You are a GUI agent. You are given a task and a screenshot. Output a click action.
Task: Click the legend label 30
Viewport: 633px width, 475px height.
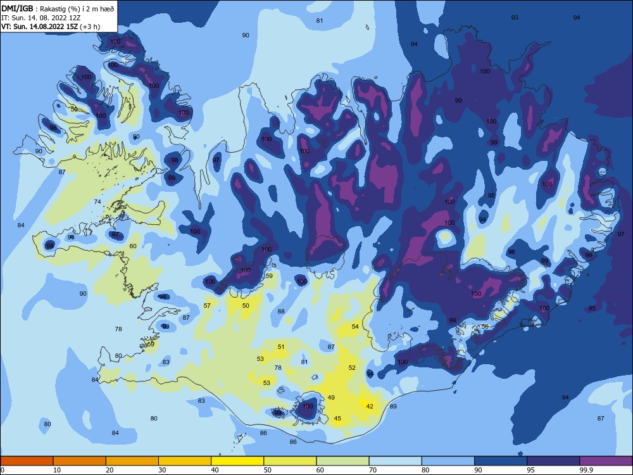click(x=162, y=470)
